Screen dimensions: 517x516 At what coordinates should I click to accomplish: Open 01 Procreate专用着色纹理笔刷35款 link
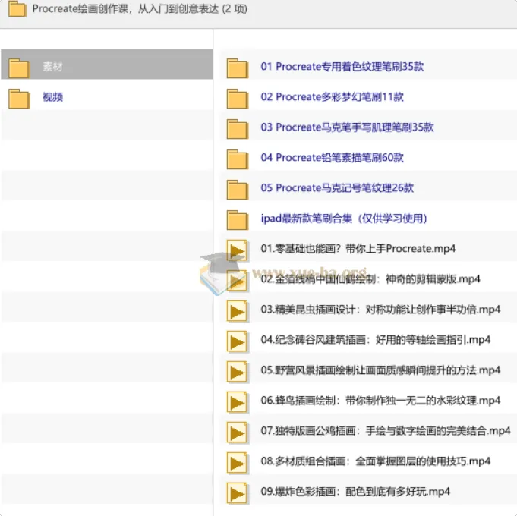pyautogui.click(x=342, y=67)
